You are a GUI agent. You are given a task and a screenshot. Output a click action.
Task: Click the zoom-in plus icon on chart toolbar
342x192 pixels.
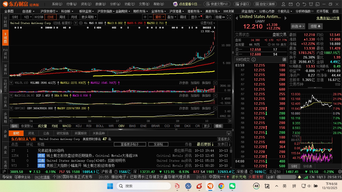pos(145,17)
